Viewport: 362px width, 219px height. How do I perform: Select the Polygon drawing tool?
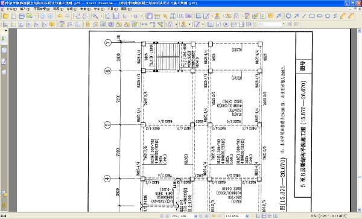pos(328,16)
